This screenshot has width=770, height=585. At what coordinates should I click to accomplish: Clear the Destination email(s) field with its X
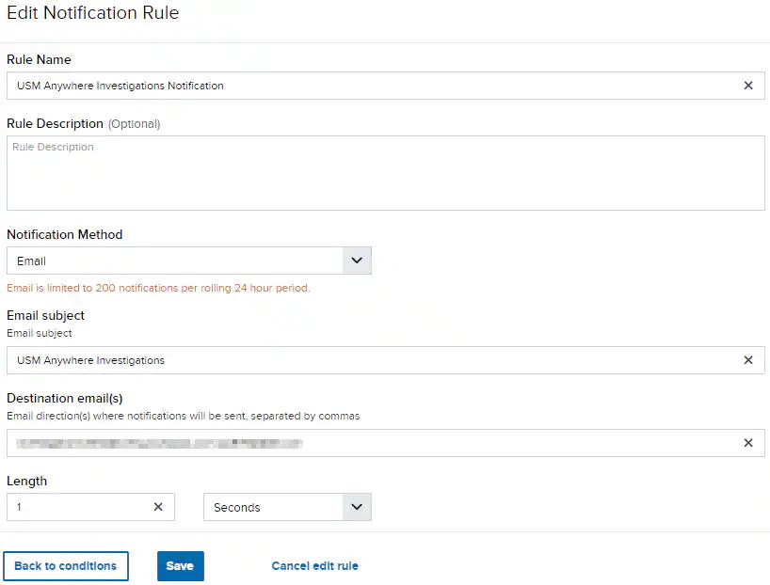[x=748, y=443]
